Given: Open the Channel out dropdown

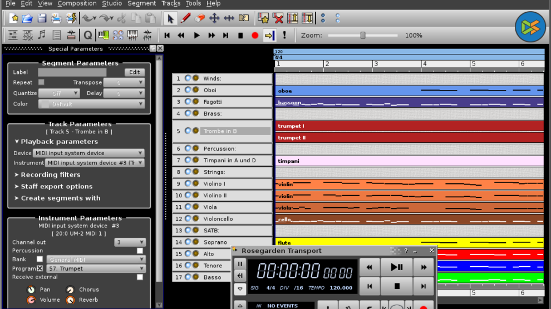Looking at the screenshot, I should (x=130, y=242).
